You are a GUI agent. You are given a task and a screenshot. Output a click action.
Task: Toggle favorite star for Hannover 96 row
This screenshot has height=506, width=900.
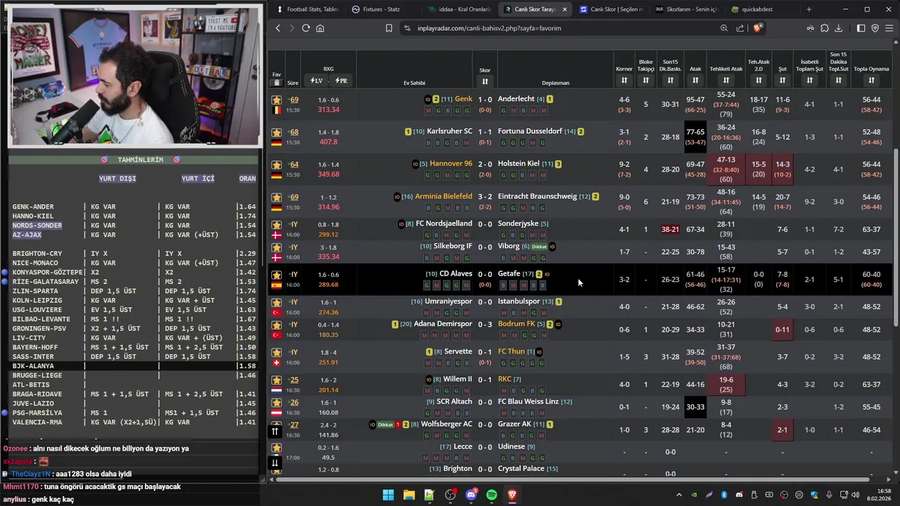coord(276,164)
